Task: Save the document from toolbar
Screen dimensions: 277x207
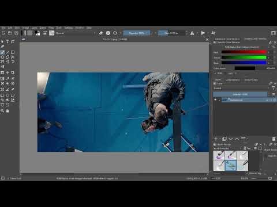Action: [x=16, y=33]
